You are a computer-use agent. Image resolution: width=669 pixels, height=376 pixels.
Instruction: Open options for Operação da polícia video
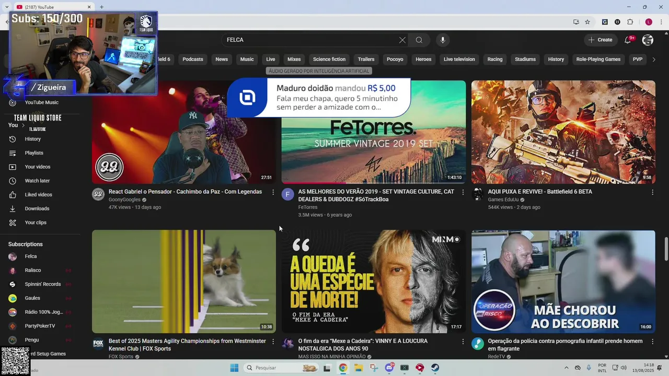(652, 342)
